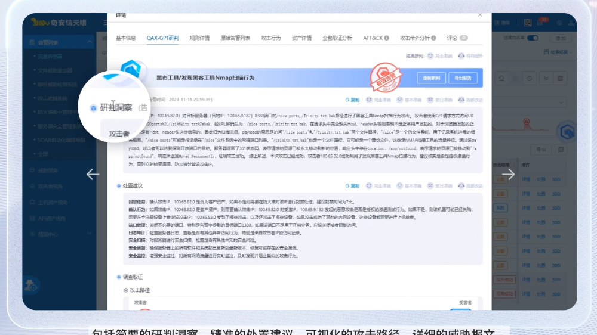Click the right carousel arrow
Image resolution: width=597 pixels, height=335 pixels.
[508, 174]
